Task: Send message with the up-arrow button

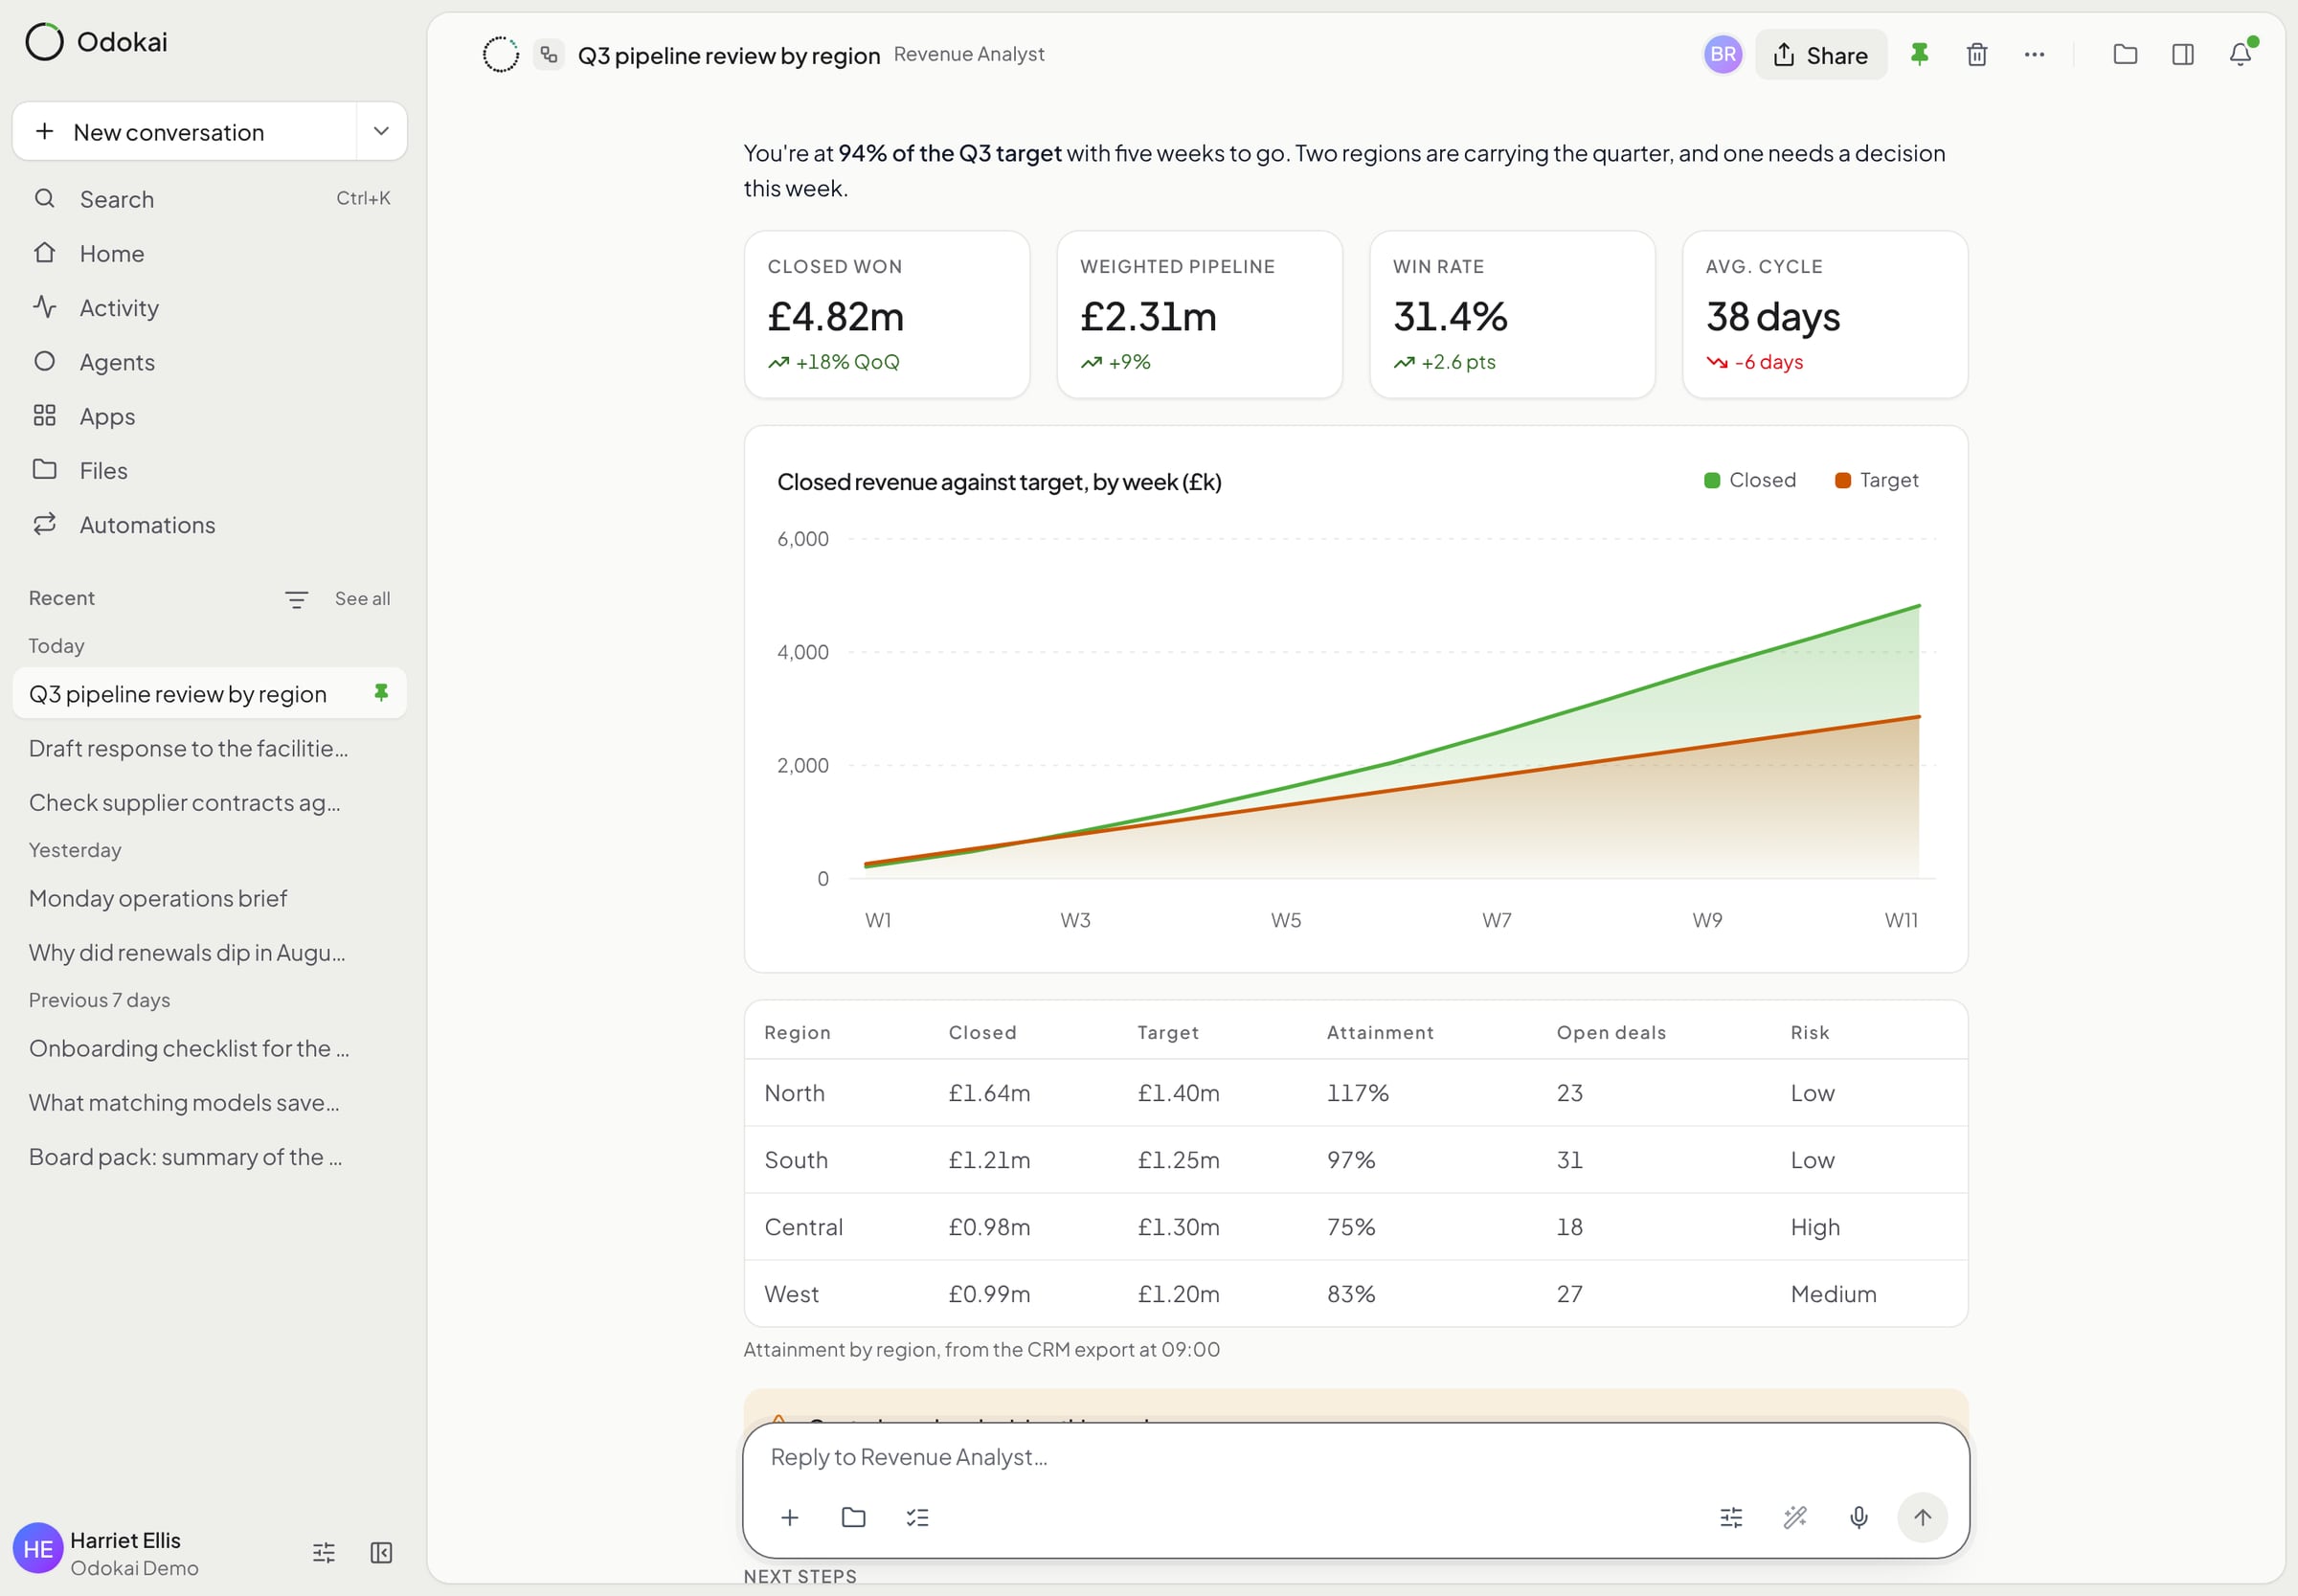Action: coord(1922,1517)
